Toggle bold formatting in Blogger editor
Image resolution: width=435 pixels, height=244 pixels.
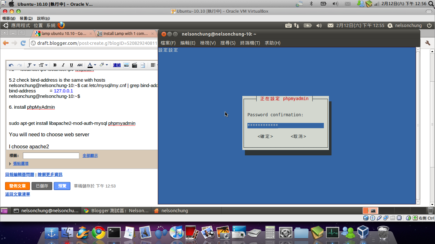[55, 65]
